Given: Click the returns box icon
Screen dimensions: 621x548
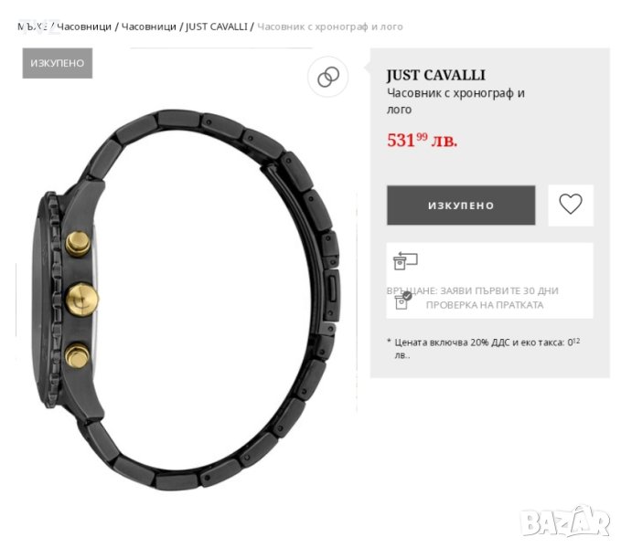Looking at the screenshot, I should tap(405, 261).
